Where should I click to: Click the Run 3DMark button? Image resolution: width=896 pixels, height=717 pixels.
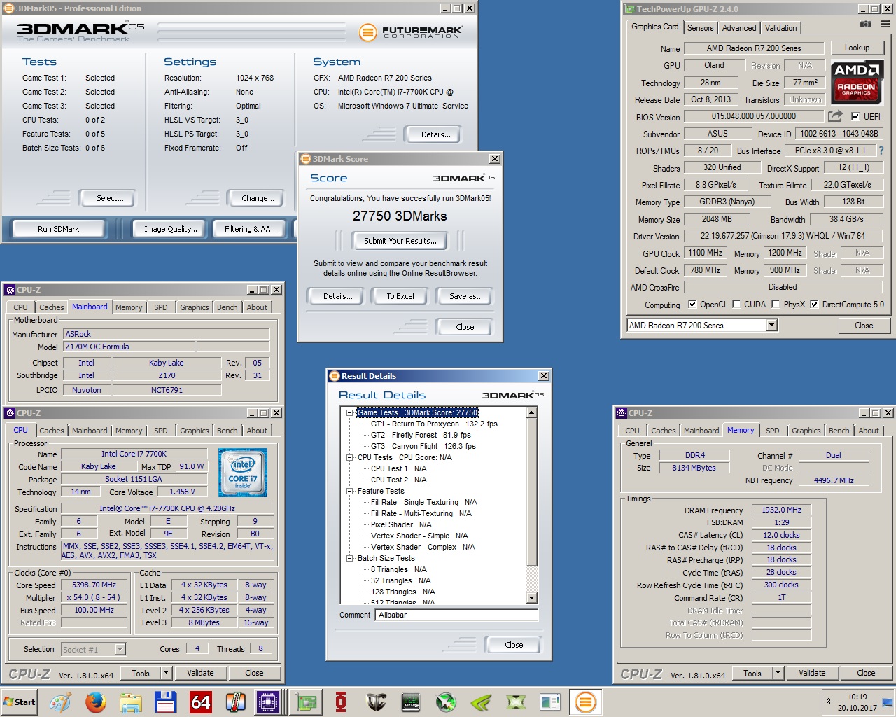(x=58, y=229)
